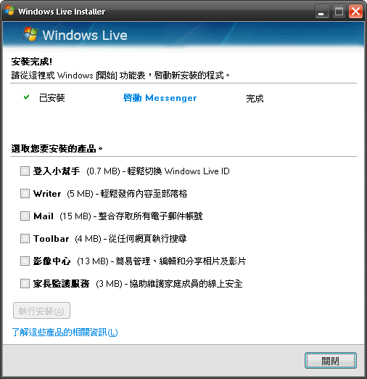Click the green installed checkmark icon
Viewport: 367px width, 379px height.
26,97
